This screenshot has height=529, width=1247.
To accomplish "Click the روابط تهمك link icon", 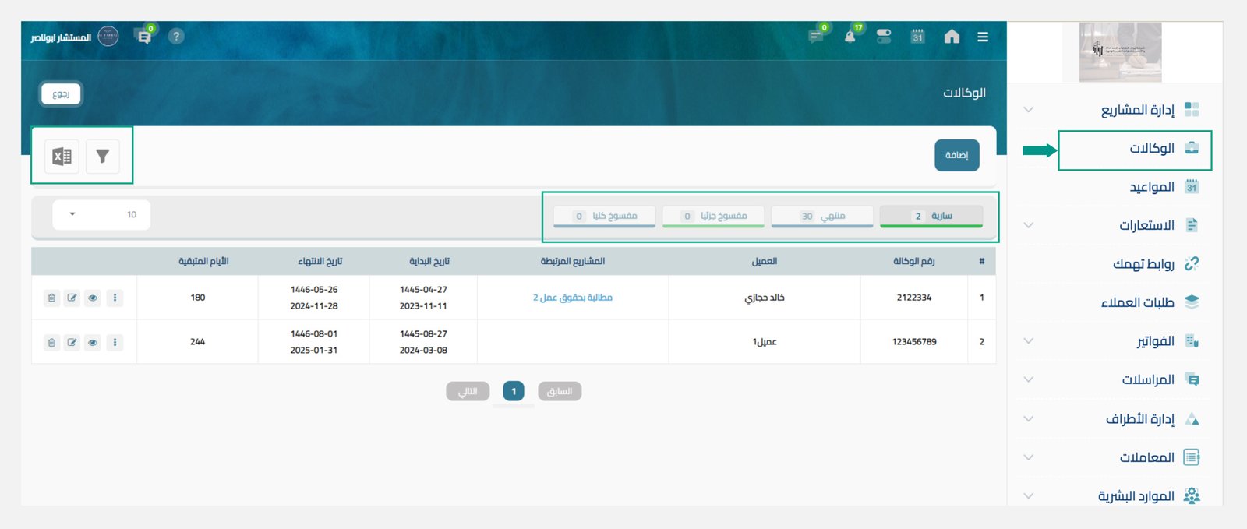I will click(x=1192, y=263).
